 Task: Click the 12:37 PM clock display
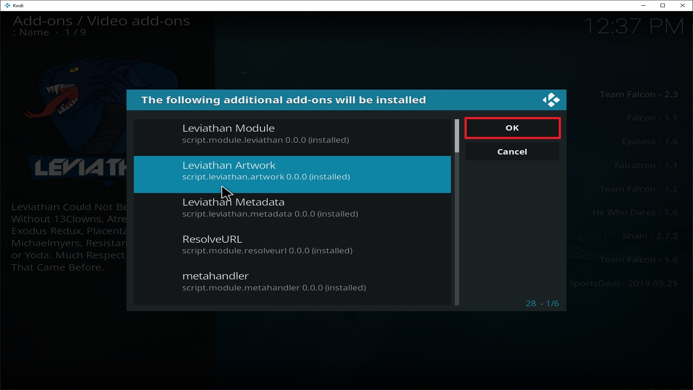pos(633,26)
